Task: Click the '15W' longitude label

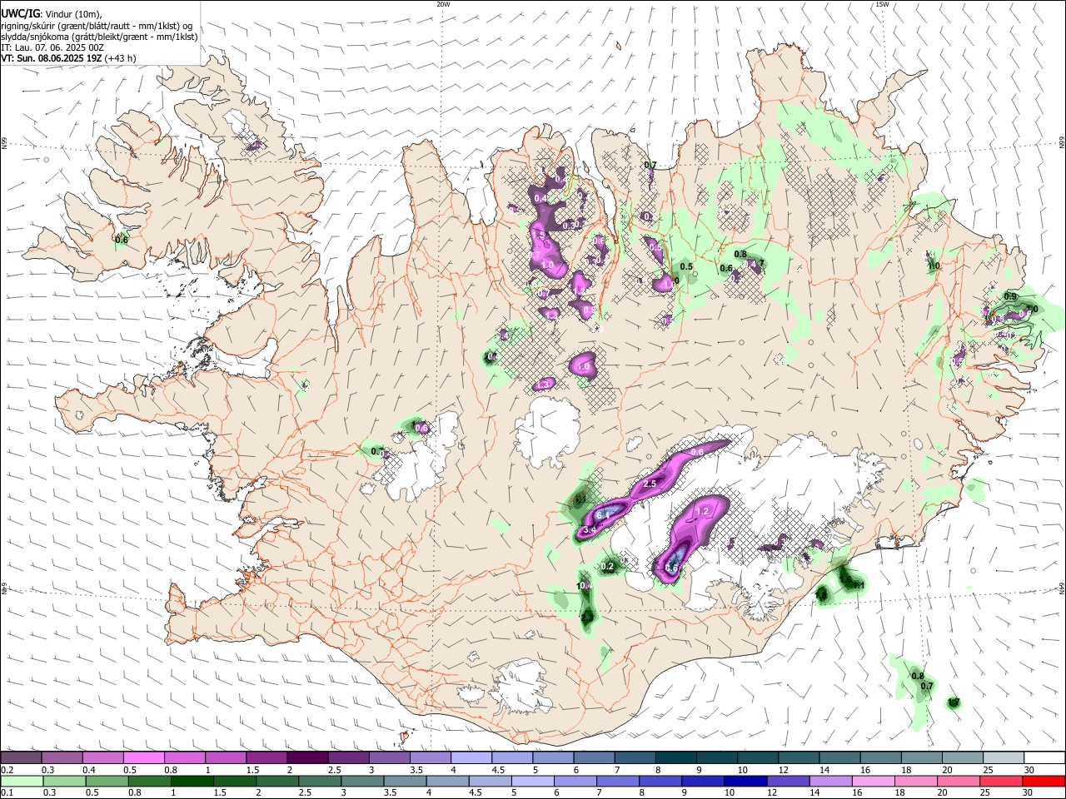Action: pyautogui.click(x=882, y=4)
